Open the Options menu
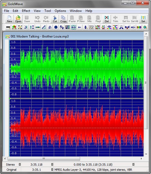This screenshot has height=174, width=151. (x=60, y=11)
